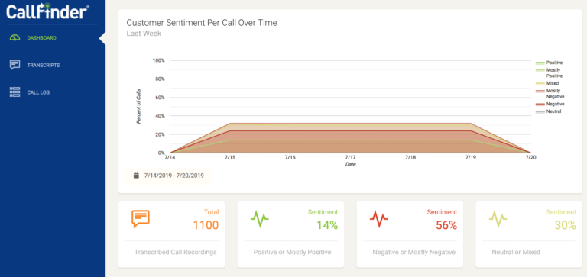Toggle the Mostly Negative legend entry
The image size is (587, 277).
pos(549,93)
